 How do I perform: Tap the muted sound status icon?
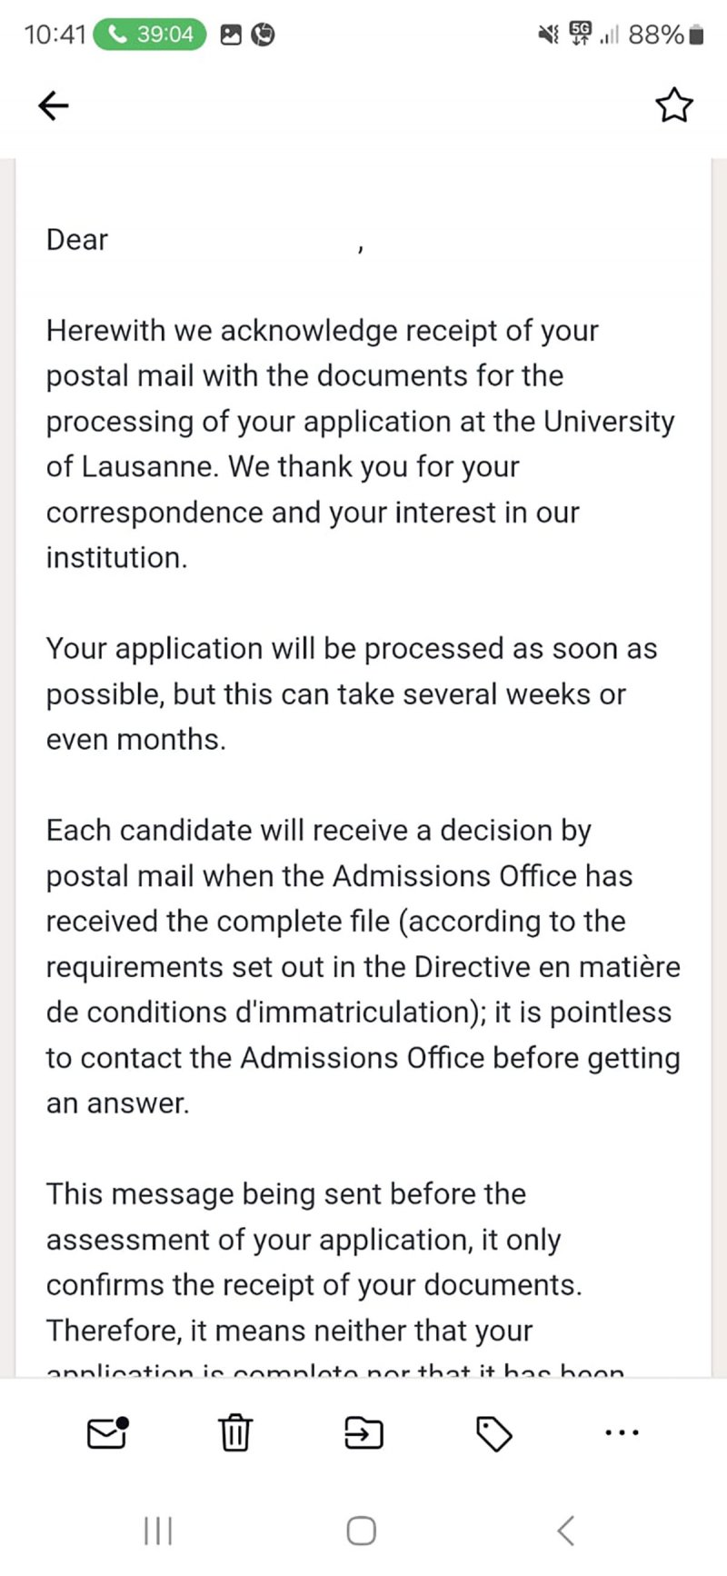(548, 35)
